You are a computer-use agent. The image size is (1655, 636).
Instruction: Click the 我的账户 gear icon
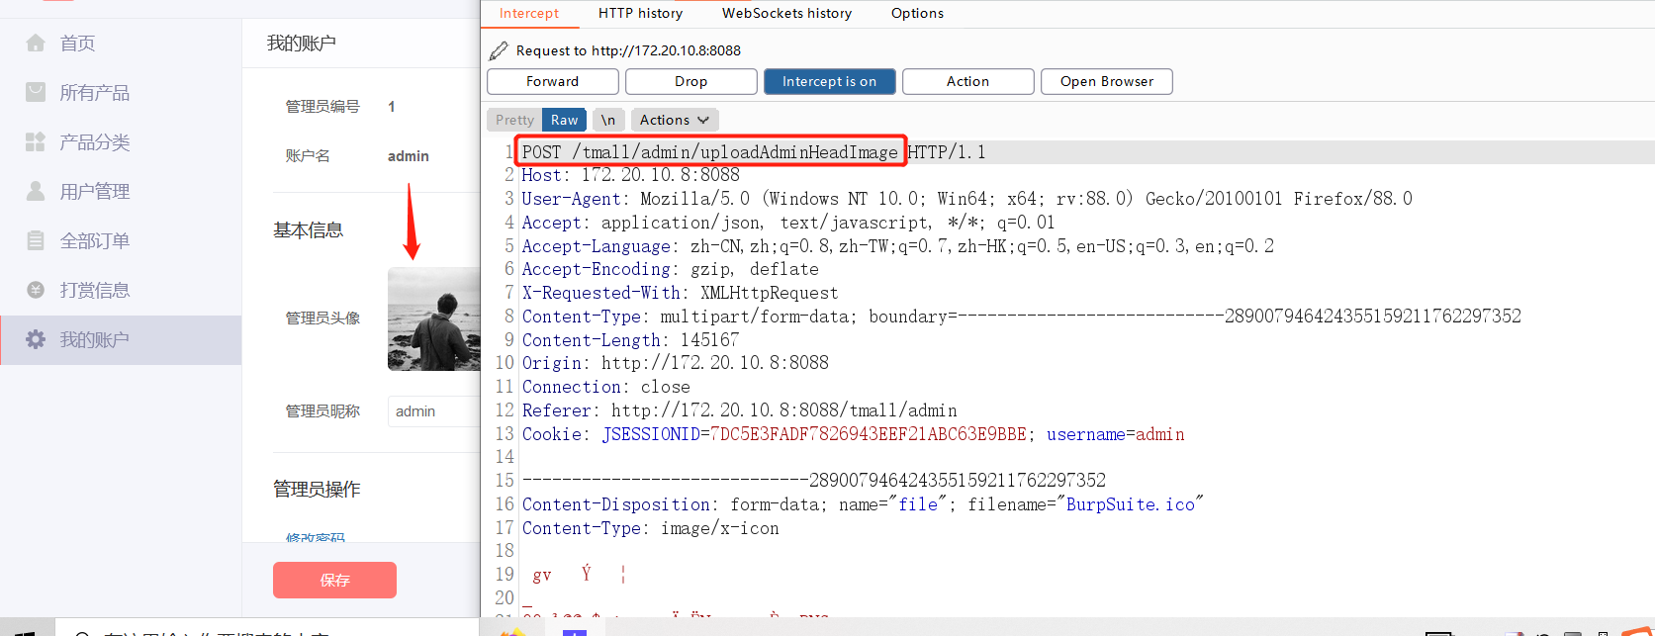(36, 339)
